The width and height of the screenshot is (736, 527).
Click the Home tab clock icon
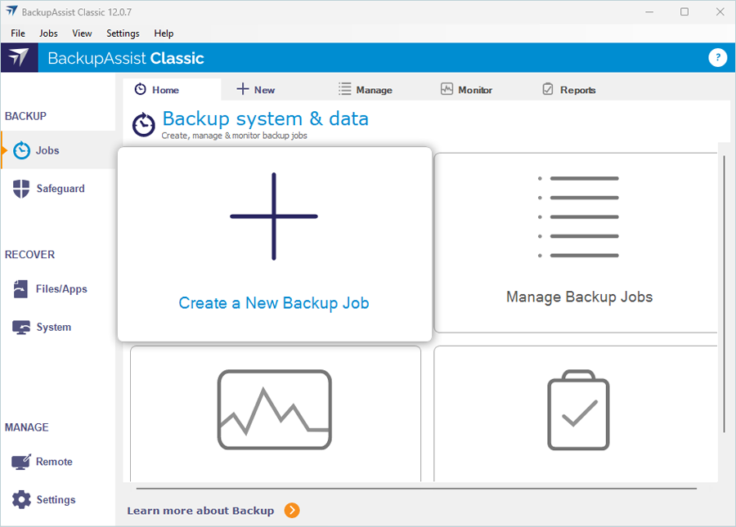141,89
